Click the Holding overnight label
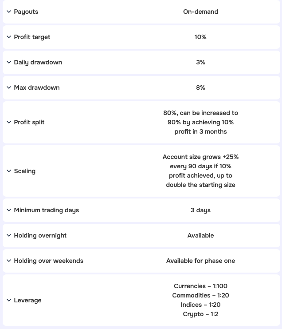282x329 pixels. tap(40, 235)
